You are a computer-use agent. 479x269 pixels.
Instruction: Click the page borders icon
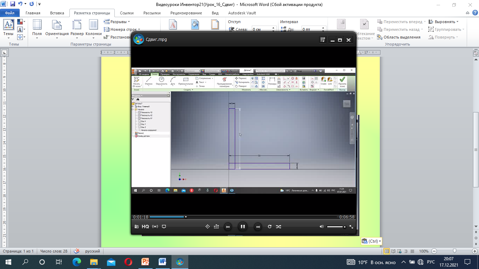[x=215, y=25]
